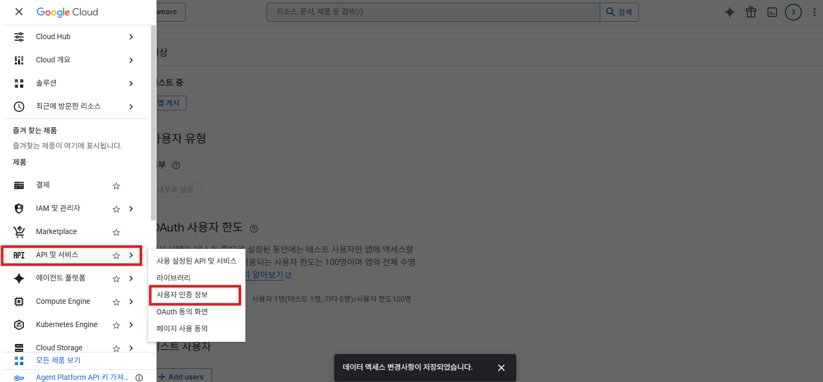The image size is (823, 382).
Task: Click the 솔루션 grid icon
Action: (x=19, y=83)
